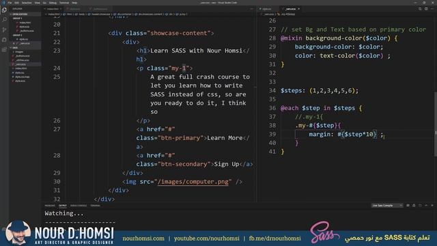Click the '//.my-1{' comment on line 37
The width and height of the screenshot is (437, 246).
tap(309, 117)
